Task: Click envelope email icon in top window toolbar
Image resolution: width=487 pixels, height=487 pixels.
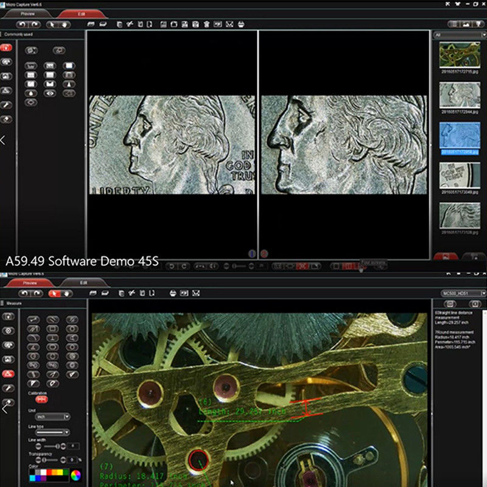Action: pyautogui.click(x=229, y=24)
